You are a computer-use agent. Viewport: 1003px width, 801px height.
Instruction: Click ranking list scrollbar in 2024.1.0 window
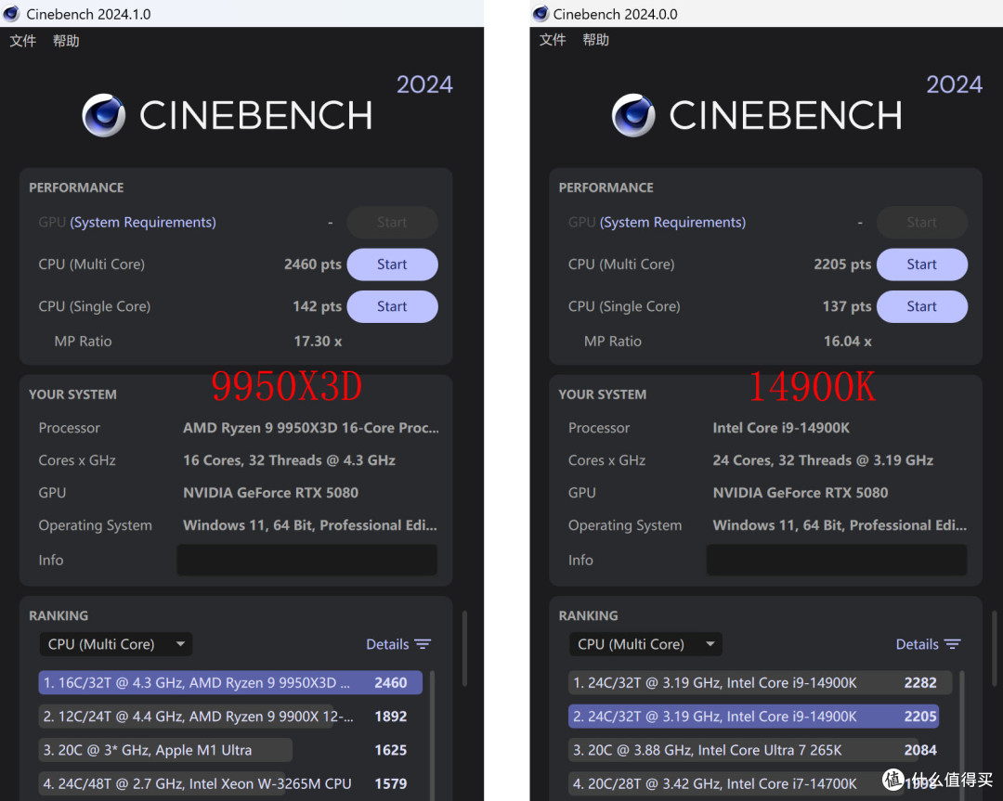tap(433, 735)
